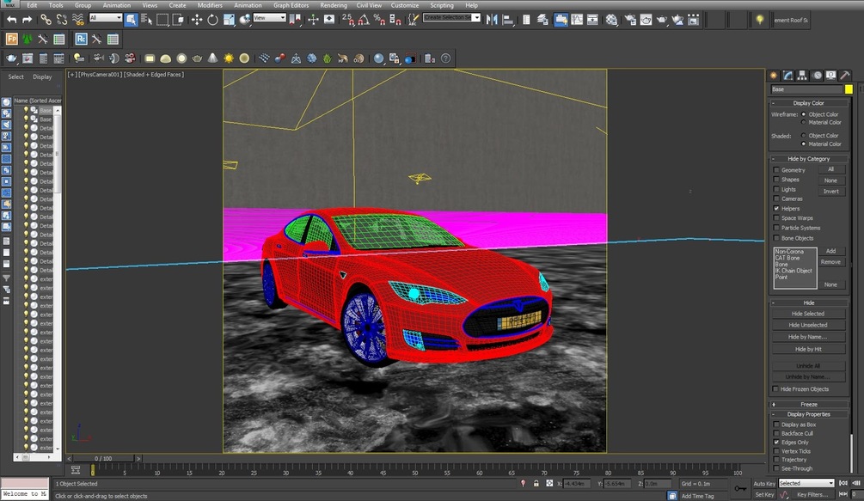Pick the Select and Move tool
Image resolution: width=864 pixels, height=501 pixels.
coord(197,20)
